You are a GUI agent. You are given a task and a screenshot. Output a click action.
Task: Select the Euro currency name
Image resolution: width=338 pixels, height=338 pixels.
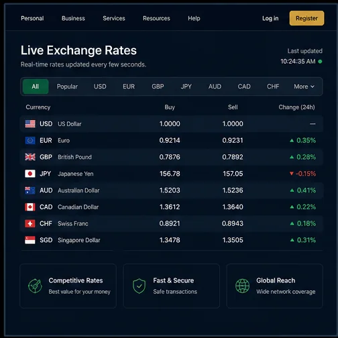64,140
